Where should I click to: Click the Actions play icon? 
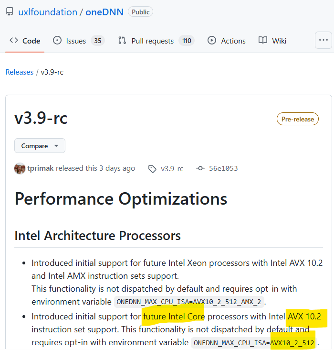(212, 40)
